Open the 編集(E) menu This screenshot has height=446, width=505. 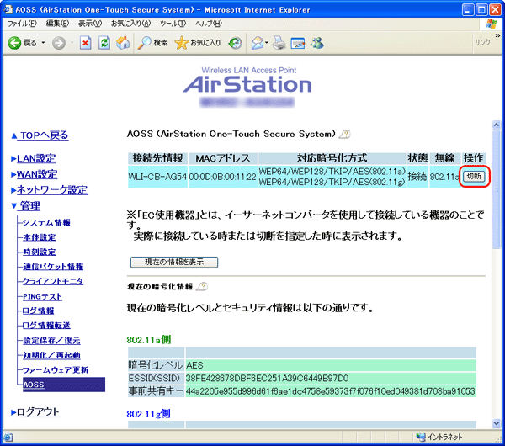pos(57,24)
